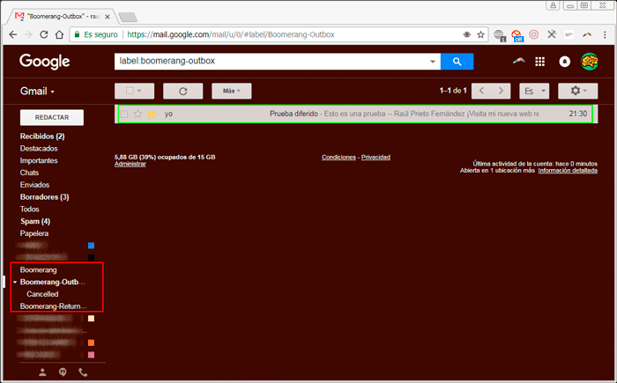
Task: Open the Cancelled sublabel
Action: click(42, 294)
